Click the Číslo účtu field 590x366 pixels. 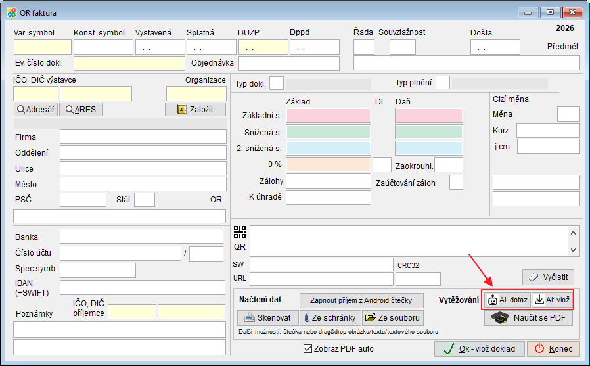point(120,254)
